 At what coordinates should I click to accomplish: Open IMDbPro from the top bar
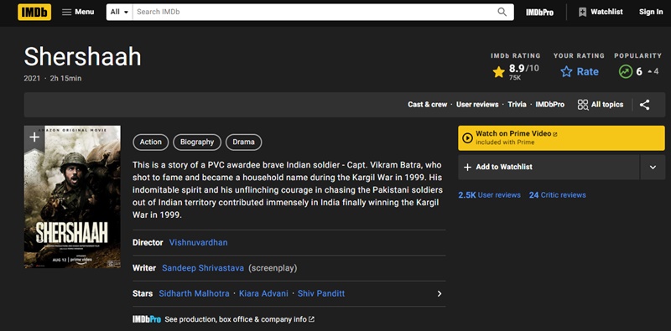539,13
